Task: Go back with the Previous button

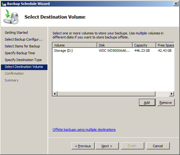Action: click(83, 146)
